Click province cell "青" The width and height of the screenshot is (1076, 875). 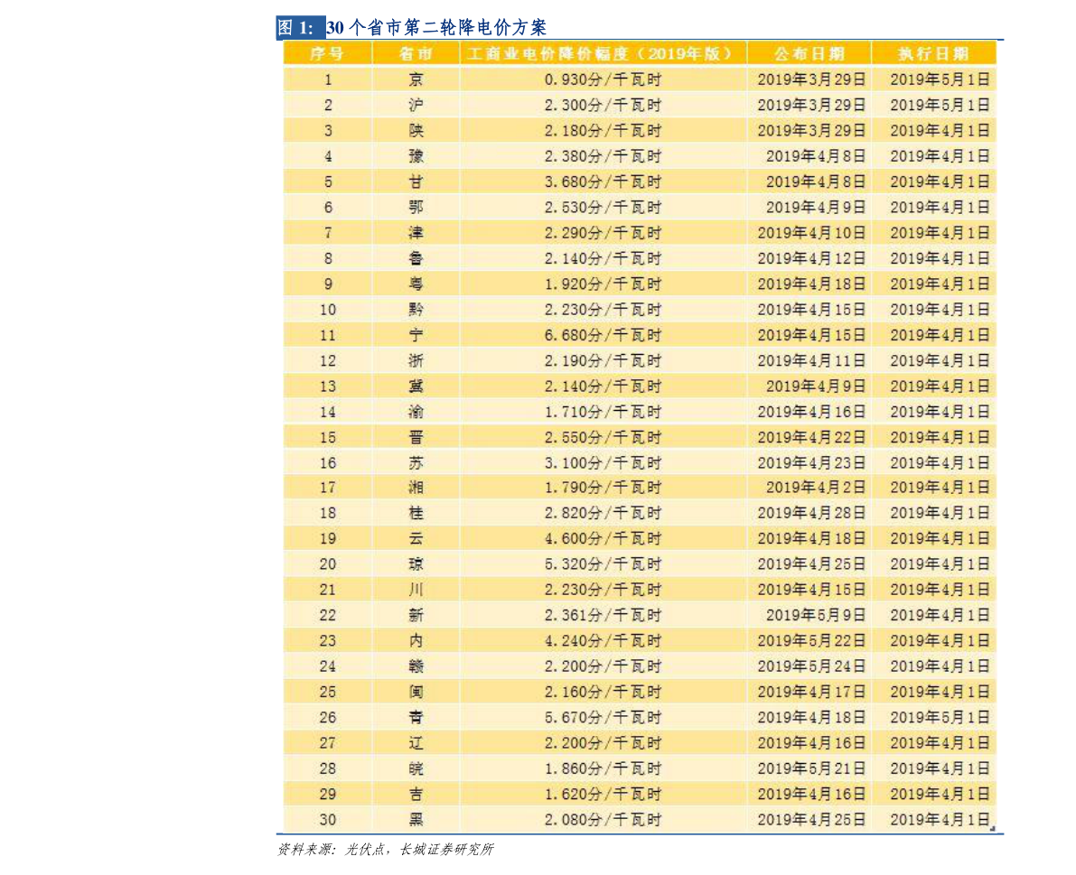(x=416, y=717)
